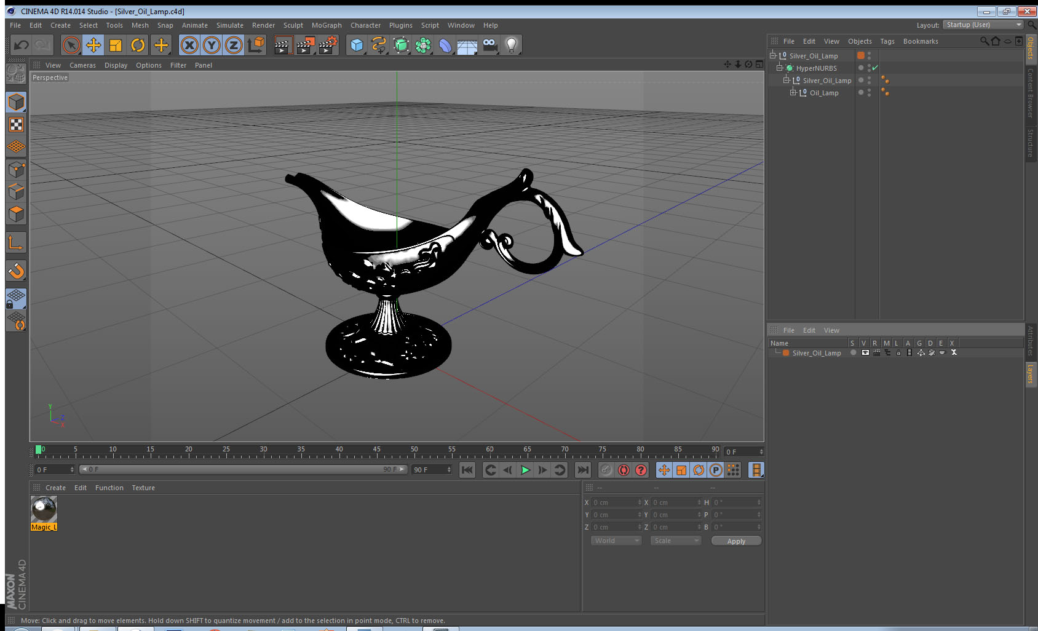1038x631 pixels.
Task: Activate the Move tool
Action: coord(93,45)
